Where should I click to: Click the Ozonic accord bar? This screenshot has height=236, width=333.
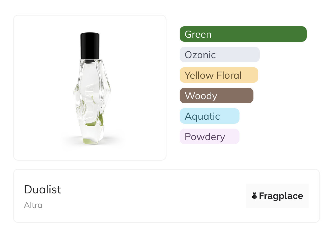coord(219,55)
